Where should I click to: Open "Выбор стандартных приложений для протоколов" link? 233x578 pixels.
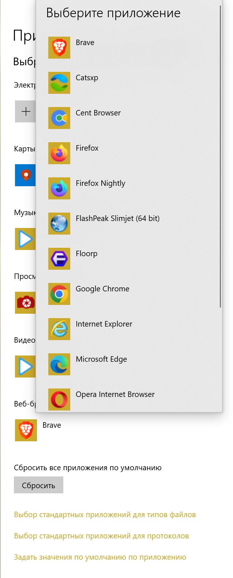[101, 536]
